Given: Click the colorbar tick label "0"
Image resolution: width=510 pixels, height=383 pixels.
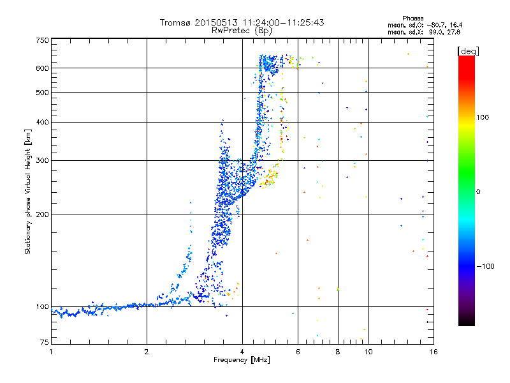Looking at the screenshot, I should [x=478, y=191].
